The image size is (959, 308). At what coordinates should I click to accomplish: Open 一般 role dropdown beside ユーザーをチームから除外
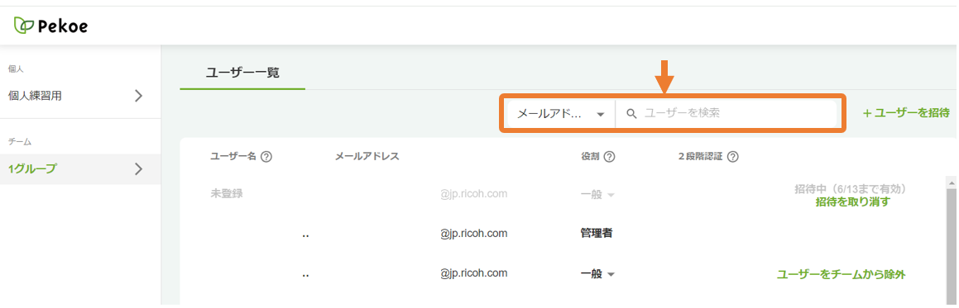point(597,274)
